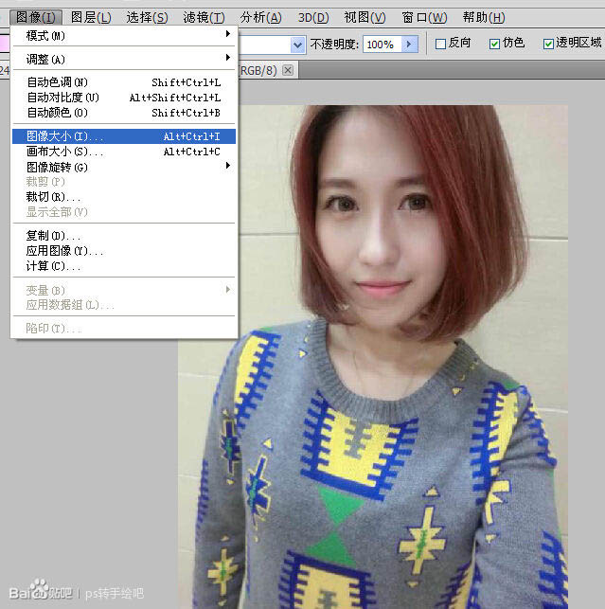Select 应用图像(Y)... menu entry
605x609 pixels.
pyautogui.click(x=124, y=250)
